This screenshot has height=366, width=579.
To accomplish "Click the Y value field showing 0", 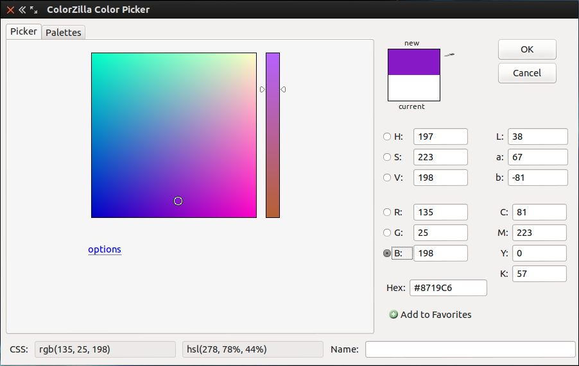I will (x=539, y=253).
